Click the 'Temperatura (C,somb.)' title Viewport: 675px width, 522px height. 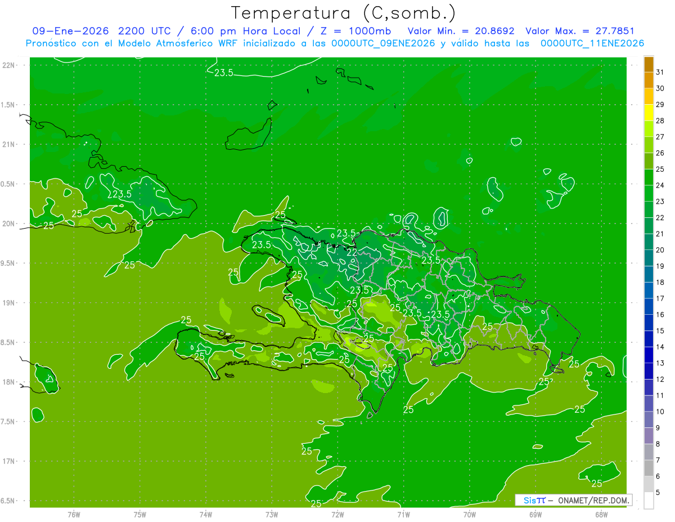click(x=344, y=14)
